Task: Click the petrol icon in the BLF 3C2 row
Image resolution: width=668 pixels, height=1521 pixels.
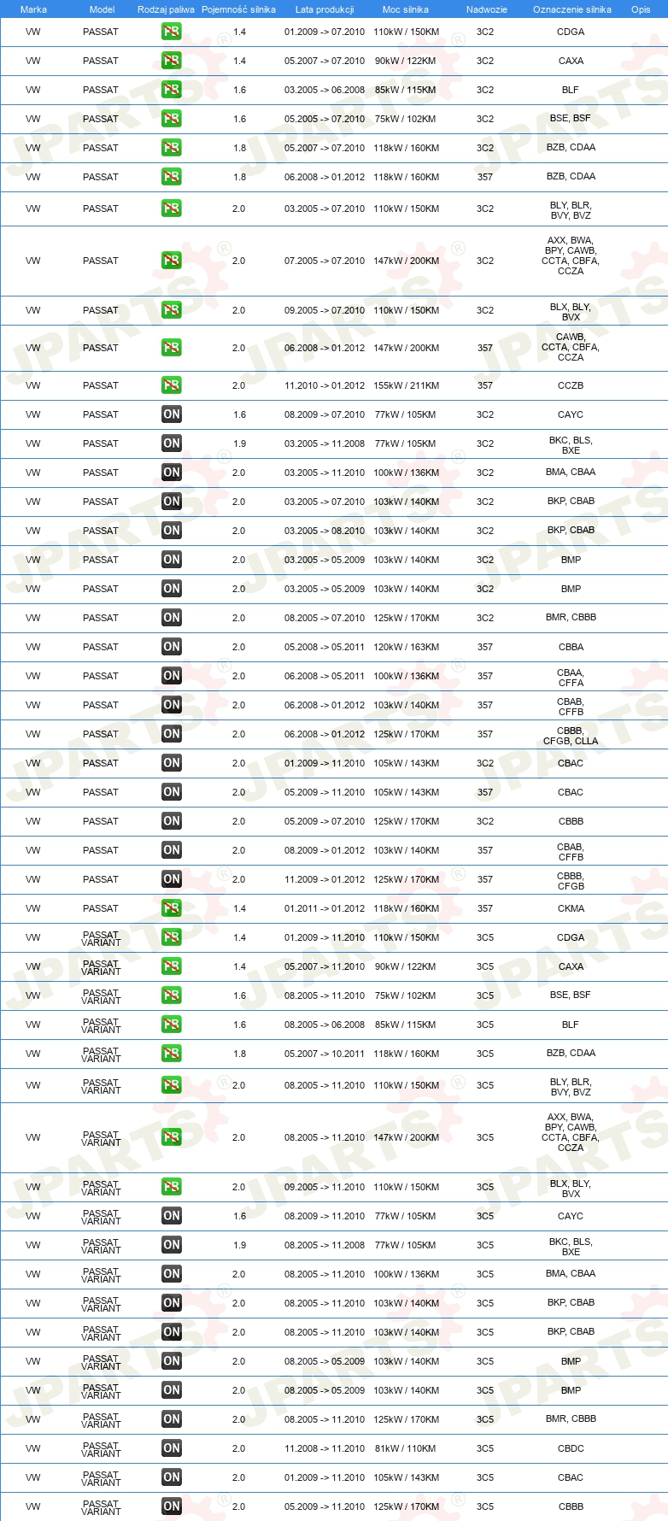Action: pyautogui.click(x=172, y=90)
